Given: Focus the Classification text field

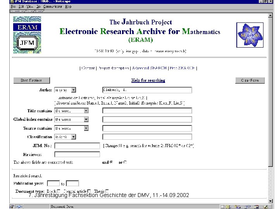Looking at the screenshot, I should tap(147, 137).
